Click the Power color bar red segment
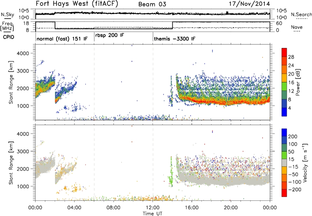The width and height of the screenshot is (312, 216). coord(284,52)
